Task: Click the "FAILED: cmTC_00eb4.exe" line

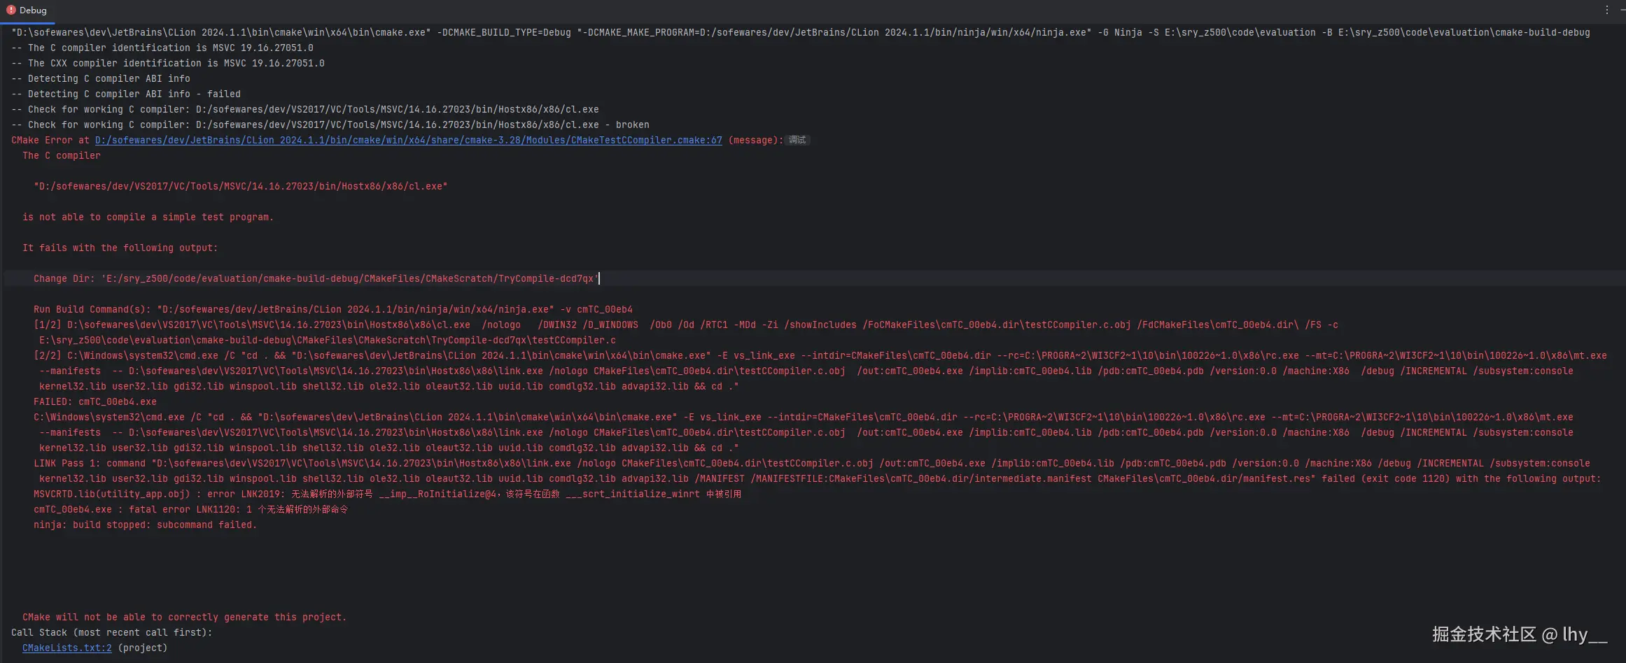Action: click(95, 401)
